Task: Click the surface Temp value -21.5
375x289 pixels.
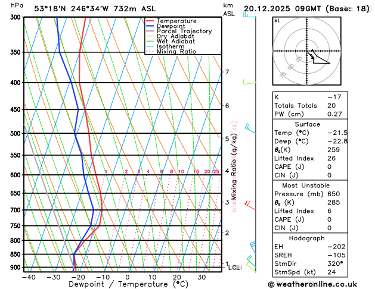Action: [x=337, y=133]
